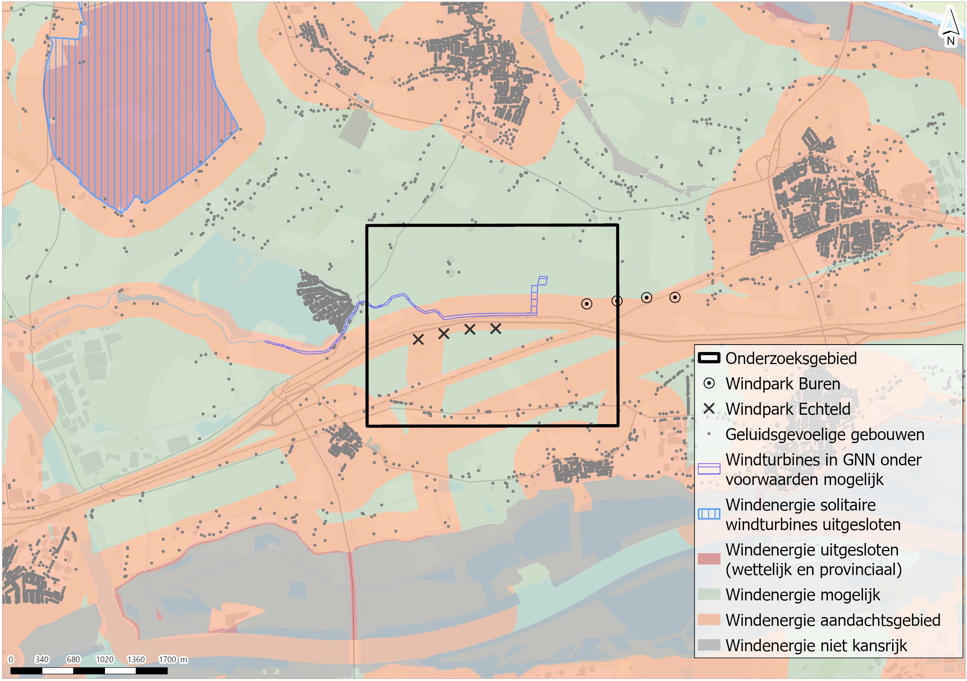Image resolution: width=967 pixels, height=681 pixels.
Task: Click the Windenergie solitaire hatched legend symbol
Action: click(x=709, y=514)
